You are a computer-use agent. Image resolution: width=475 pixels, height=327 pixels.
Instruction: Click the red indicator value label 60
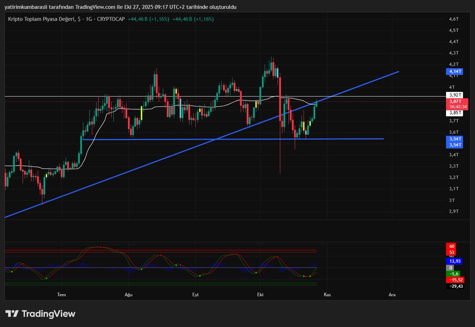452,246
